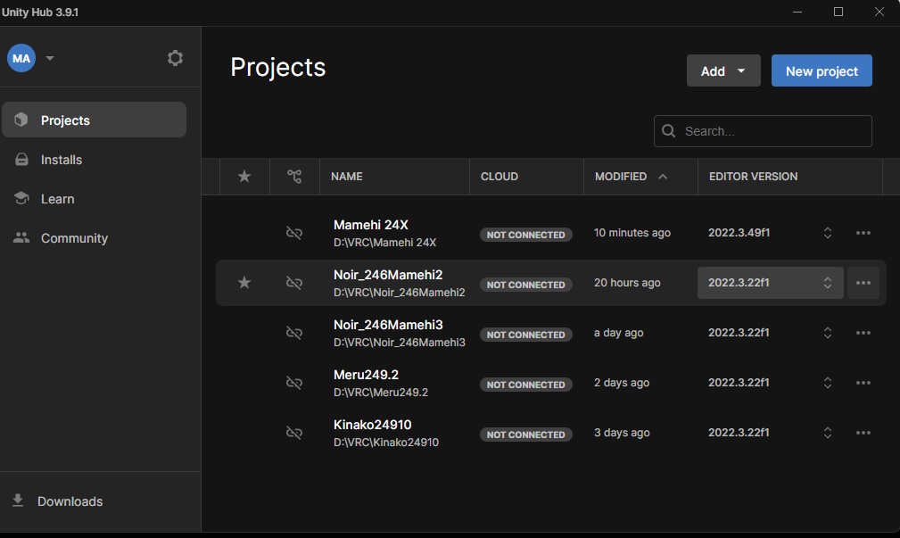Create a New project
Image resolution: width=900 pixels, height=538 pixels.
(822, 70)
